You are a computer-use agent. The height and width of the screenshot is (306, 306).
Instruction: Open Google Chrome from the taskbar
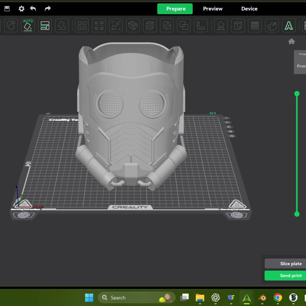click(278, 297)
